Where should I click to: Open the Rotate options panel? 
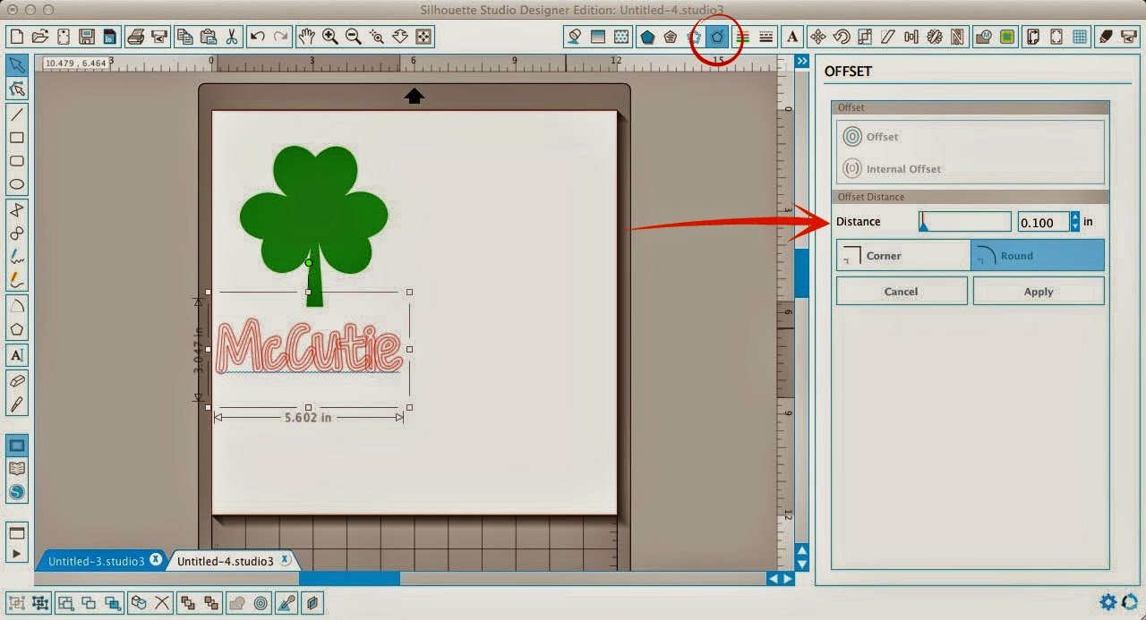click(x=842, y=37)
